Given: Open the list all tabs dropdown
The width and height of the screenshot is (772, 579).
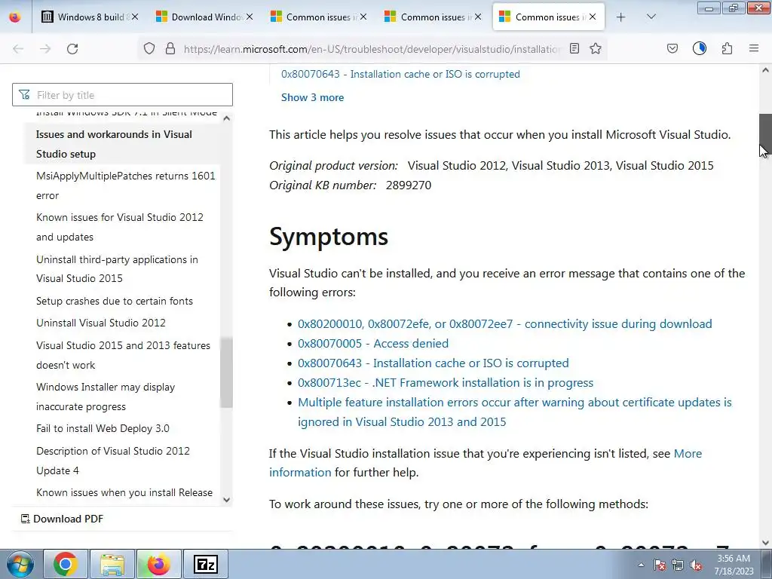Looking at the screenshot, I should pos(651,17).
